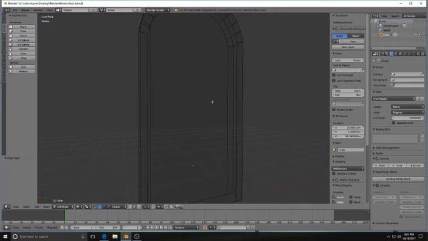This screenshot has width=428, height=241.
Task: Toggle Lock to Cursor checkbox
Action: pyautogui.click(x=334, y=75)
